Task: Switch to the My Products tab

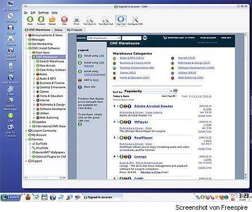Action: click(x=74, y=30)
